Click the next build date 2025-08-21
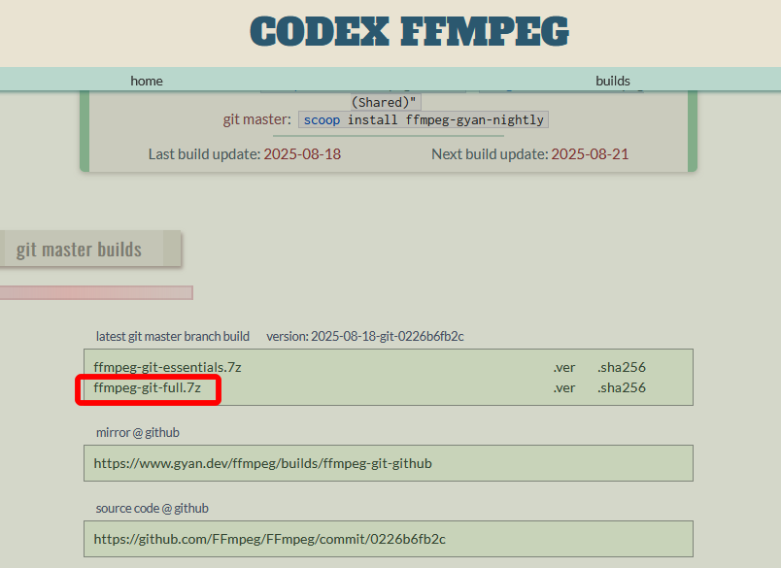781x568 pixels. 590,154
